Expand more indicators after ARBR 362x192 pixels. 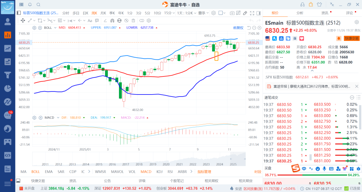pos(191,172)
